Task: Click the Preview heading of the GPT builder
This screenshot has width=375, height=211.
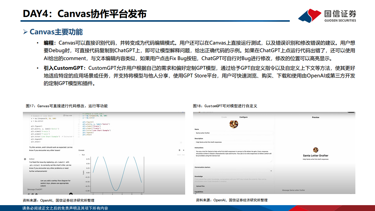Action: coord(316,117)
